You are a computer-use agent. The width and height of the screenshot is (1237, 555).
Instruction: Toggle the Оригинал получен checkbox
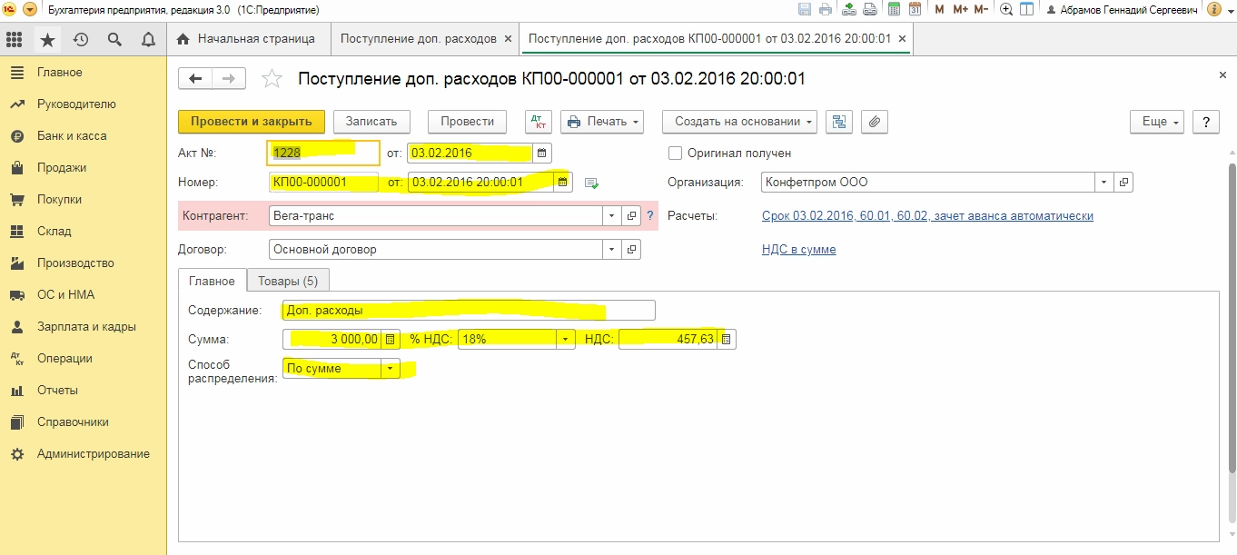click(675, 153)
